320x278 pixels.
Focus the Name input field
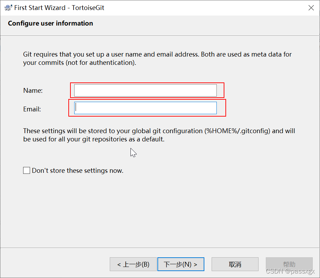[x=145, y=90]
